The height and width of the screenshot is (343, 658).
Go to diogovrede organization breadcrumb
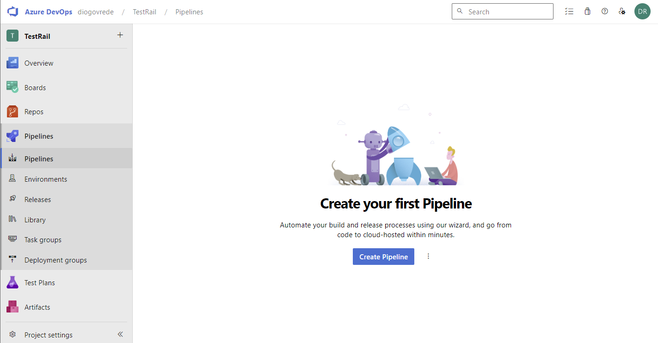pyautogui.click(x=96, y=12)
